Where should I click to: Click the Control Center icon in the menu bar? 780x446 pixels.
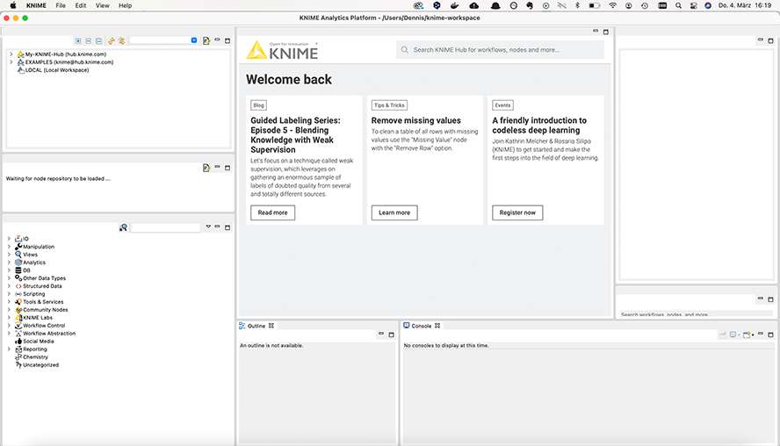coord(693,5)
